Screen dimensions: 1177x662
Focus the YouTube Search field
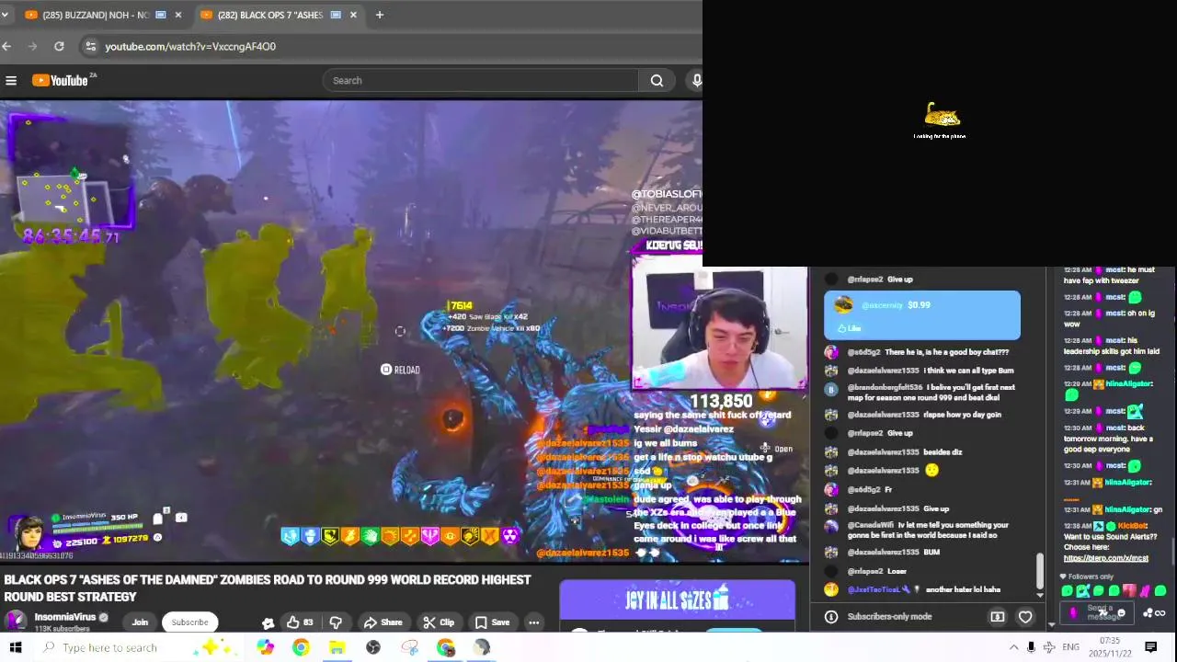click(x=481, y=81)
